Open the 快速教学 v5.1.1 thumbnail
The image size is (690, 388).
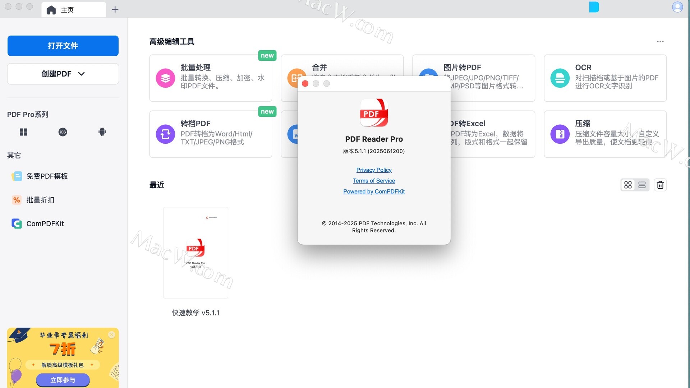point(195,253)
